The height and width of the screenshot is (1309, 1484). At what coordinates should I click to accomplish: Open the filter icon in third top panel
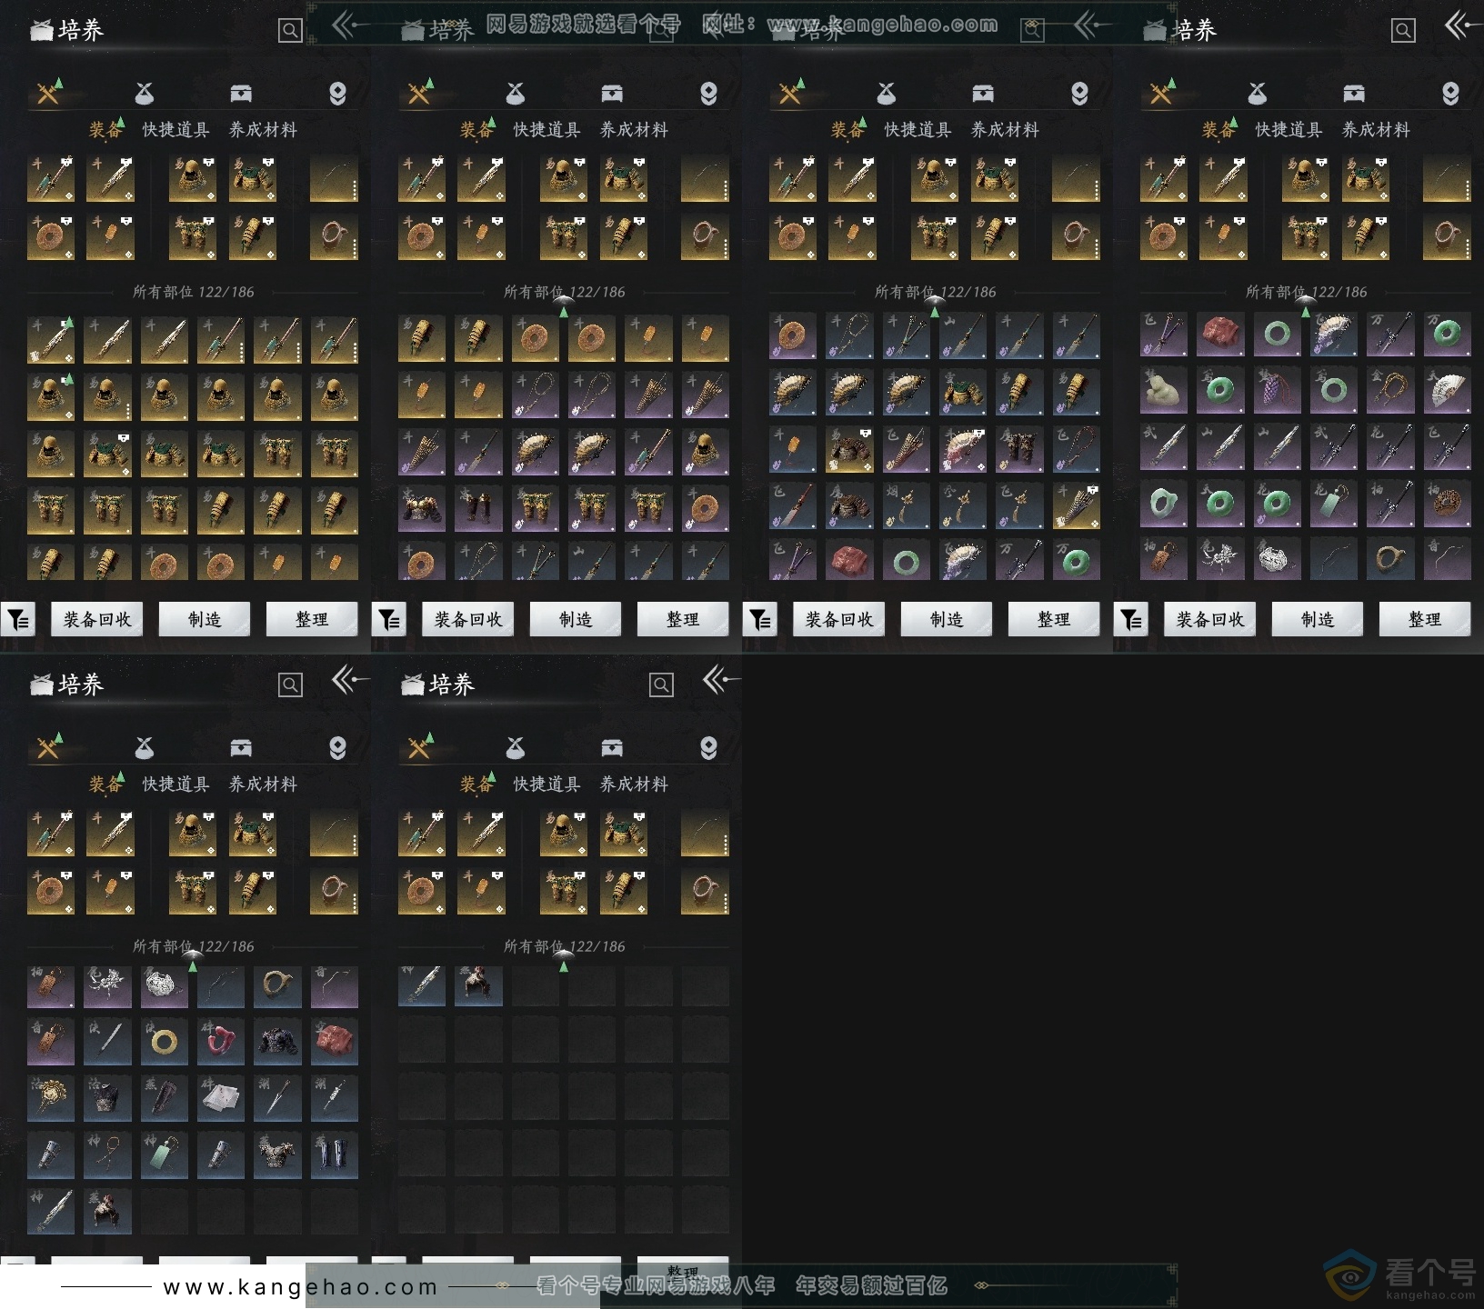click(760, 619)
